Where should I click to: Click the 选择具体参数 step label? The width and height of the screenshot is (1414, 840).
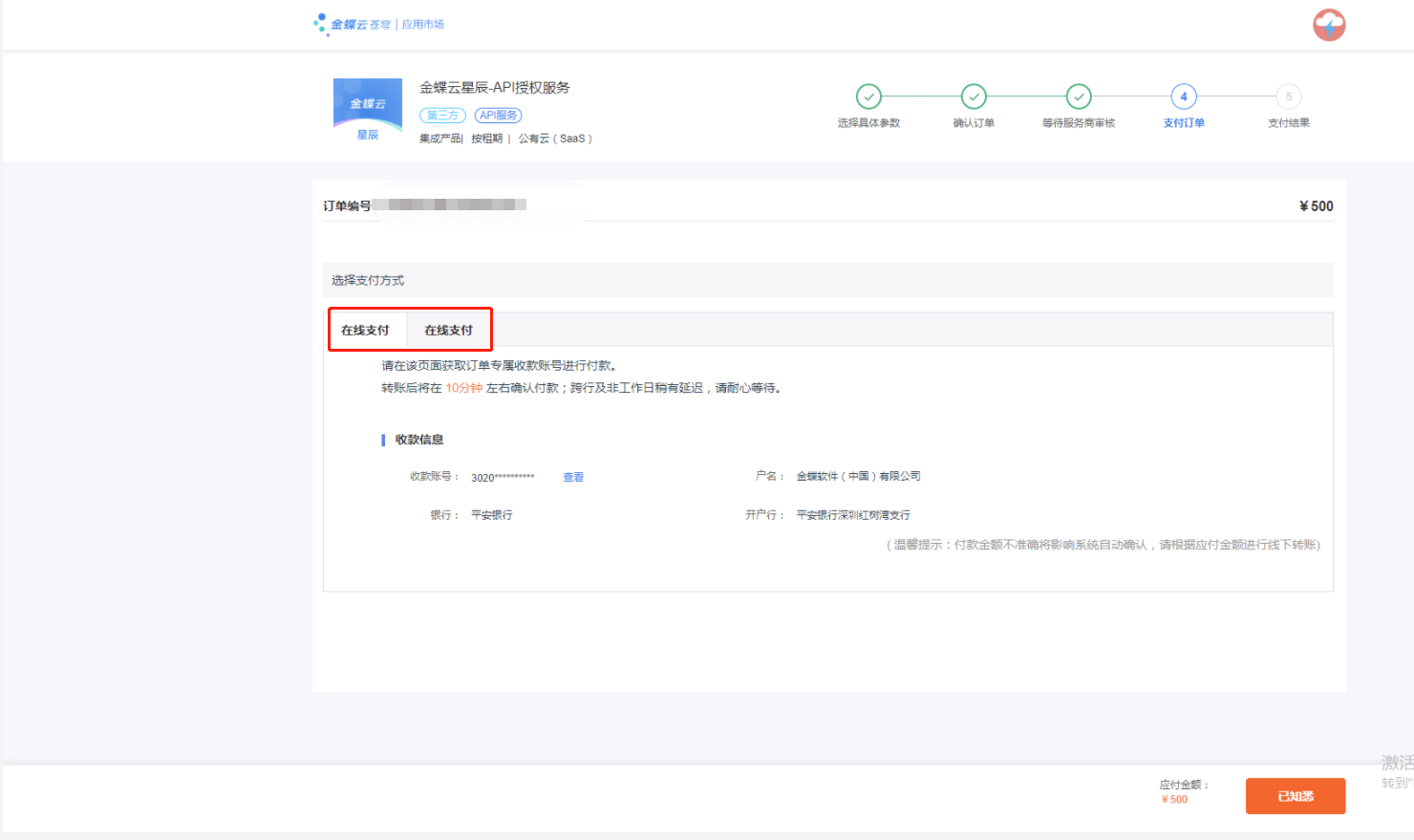(868, 123)
